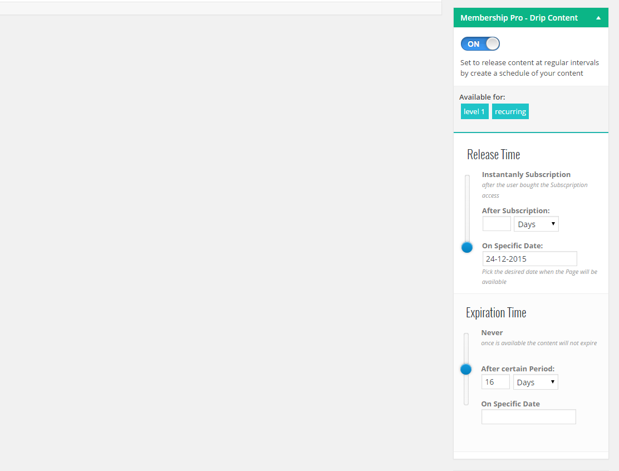
Task: Click the Available for: label
Action: point(482,97)
